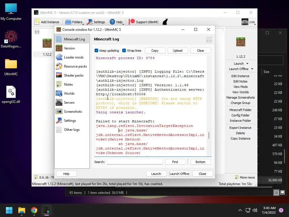
Task: Click the black cat icon
Action: [165, 22]
